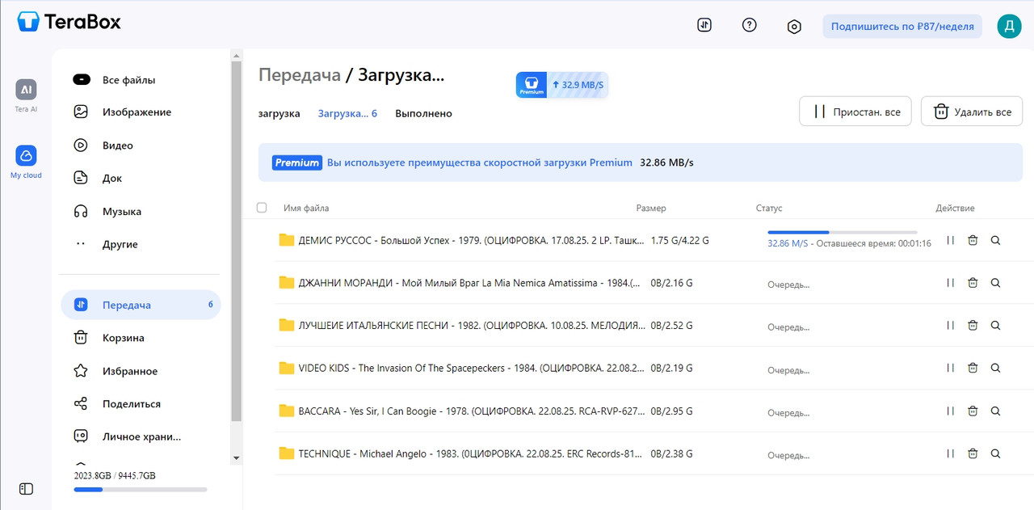Toggle sidebar collapse icon at bottom left

tap(26, 488)
